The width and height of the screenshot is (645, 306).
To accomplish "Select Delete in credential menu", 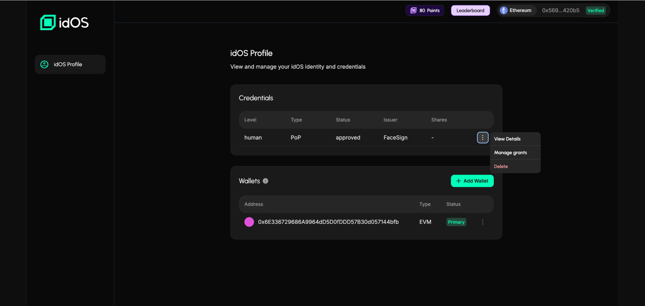I will pyautogui.click(x=501, y=166).
